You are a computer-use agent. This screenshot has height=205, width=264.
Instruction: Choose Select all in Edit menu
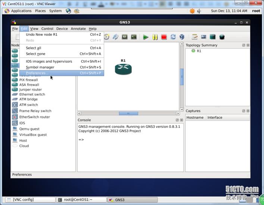[62, 48]
